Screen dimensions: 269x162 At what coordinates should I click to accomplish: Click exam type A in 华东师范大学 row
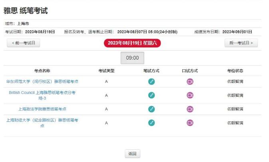coord(106,82)
